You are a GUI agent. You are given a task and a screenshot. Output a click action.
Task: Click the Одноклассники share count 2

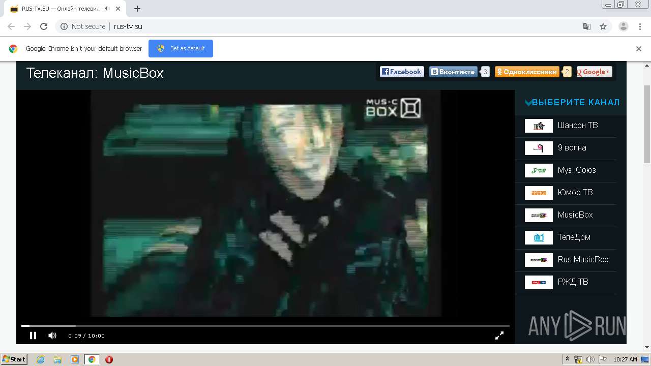[x=567, y=72]
